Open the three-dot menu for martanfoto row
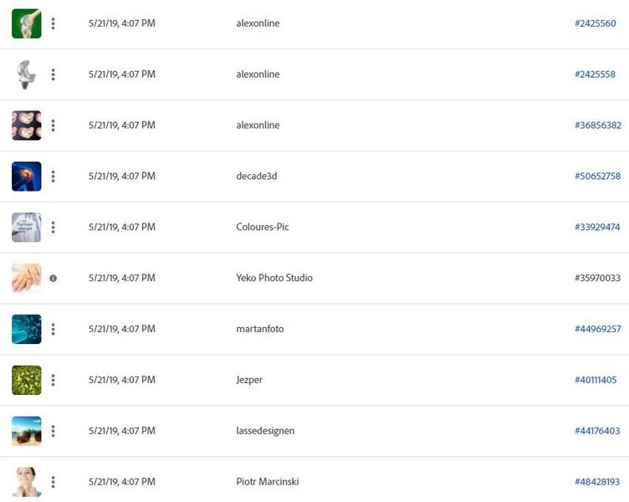 [53, 330]
